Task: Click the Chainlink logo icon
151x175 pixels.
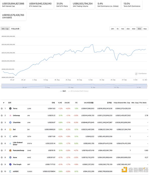Action: coord(10,122)
